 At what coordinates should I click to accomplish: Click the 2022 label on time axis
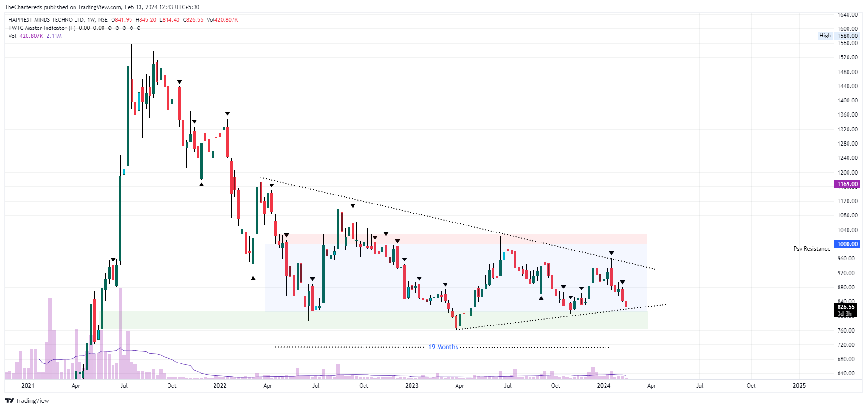220,386
